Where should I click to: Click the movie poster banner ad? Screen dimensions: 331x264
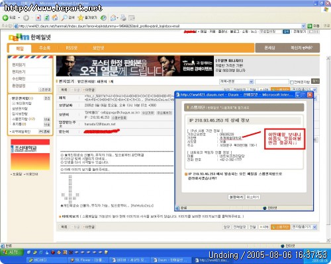135,66
